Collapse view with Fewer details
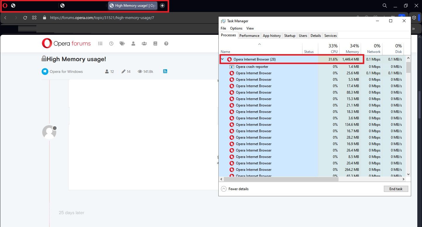422x227 pixels. click(235, 189)
